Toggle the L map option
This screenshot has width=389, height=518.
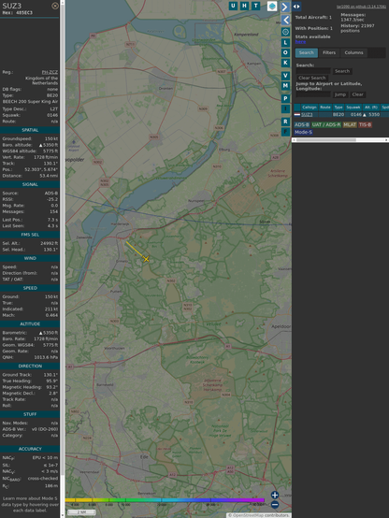pyautogui.click(x=285, y=43)
